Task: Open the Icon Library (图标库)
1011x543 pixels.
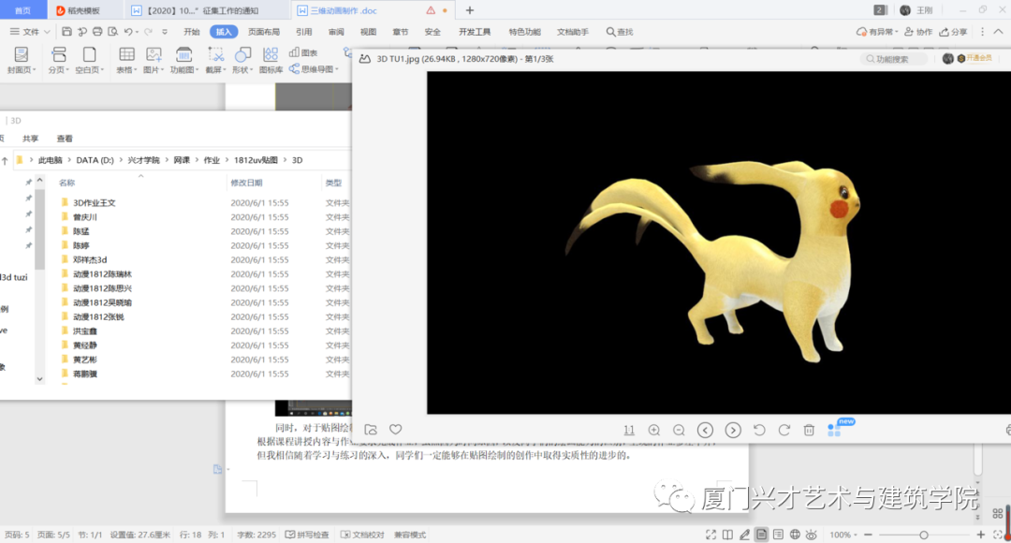Action: [271, 61]
